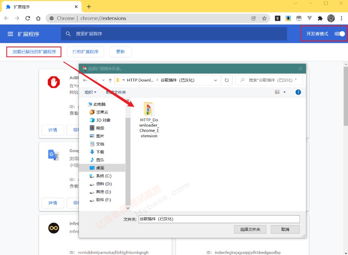Open 详情 for AdBlock extension
Image resolution: width=348 pixels, height=255 pixels.
[53, 130]
